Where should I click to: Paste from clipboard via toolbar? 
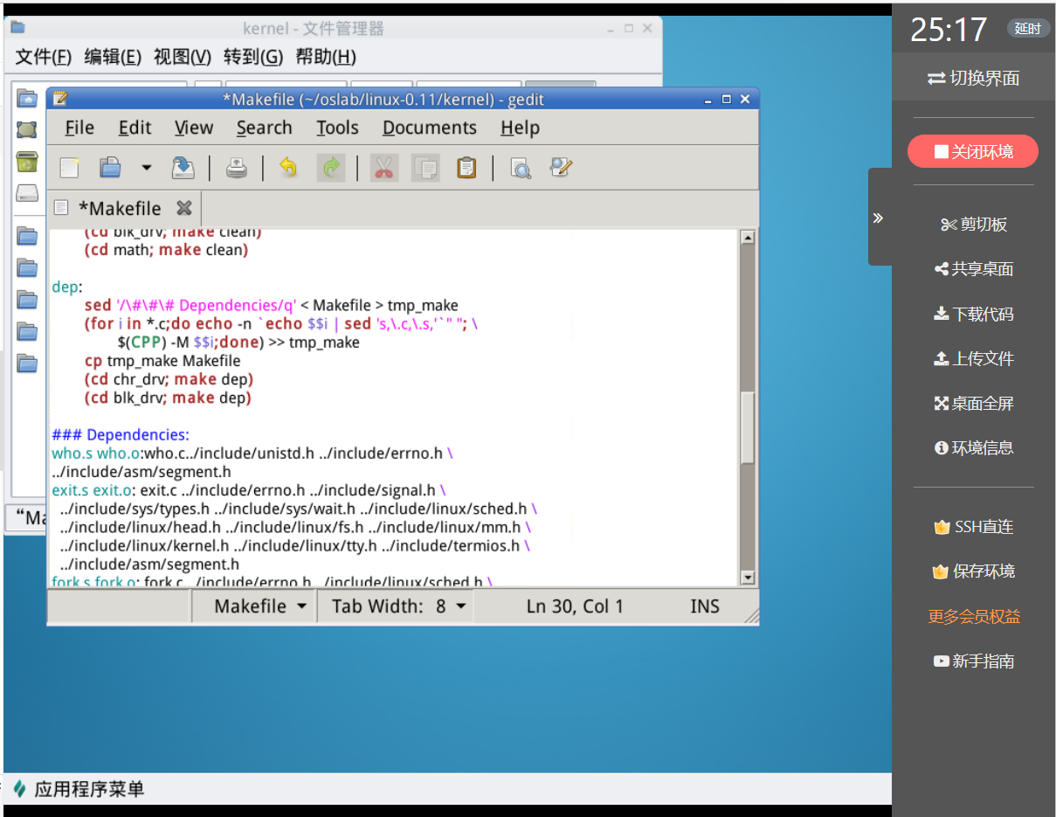(x=467, y=167)
